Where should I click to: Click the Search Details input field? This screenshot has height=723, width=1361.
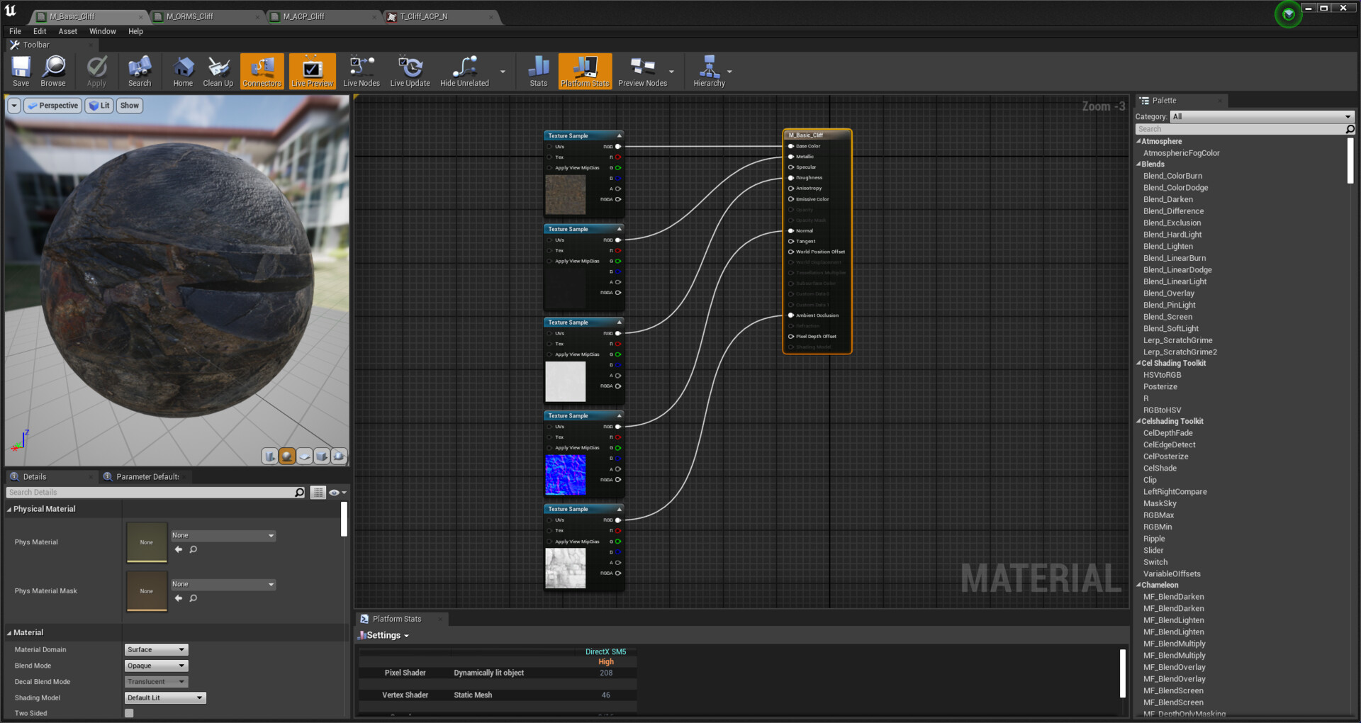coord(152,493)
